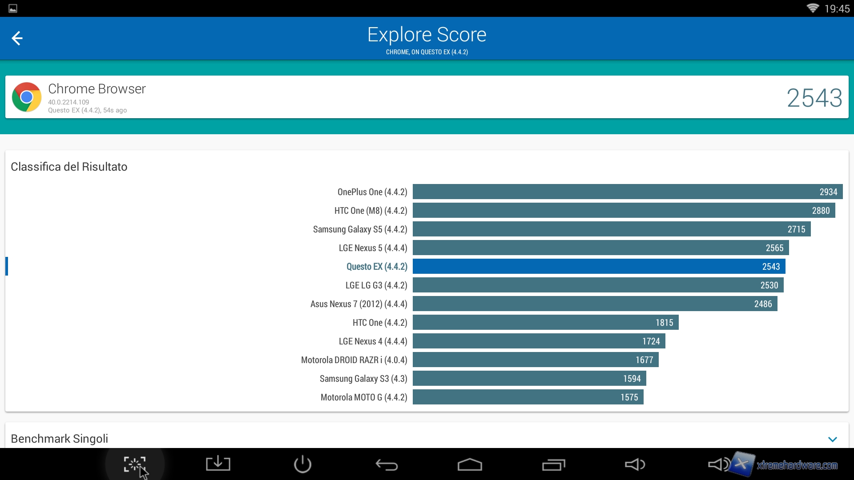Click the HTC One 1815 score bar
The height and width of the screenshot is (480, 854).
(545, 323)
